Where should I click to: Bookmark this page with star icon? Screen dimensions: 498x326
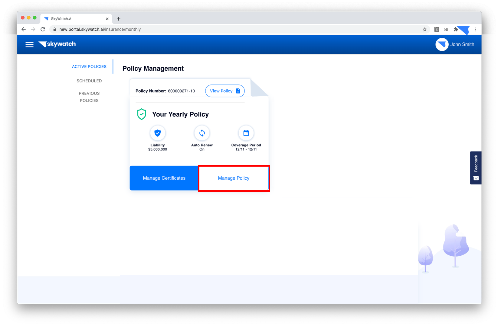[x=425, y=29]
